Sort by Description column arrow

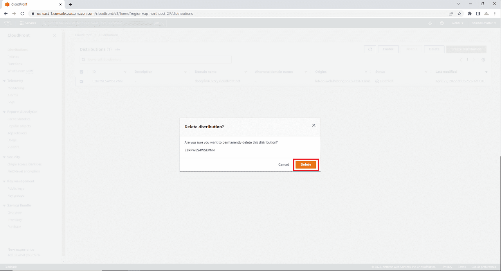click(x=186, y=72)
